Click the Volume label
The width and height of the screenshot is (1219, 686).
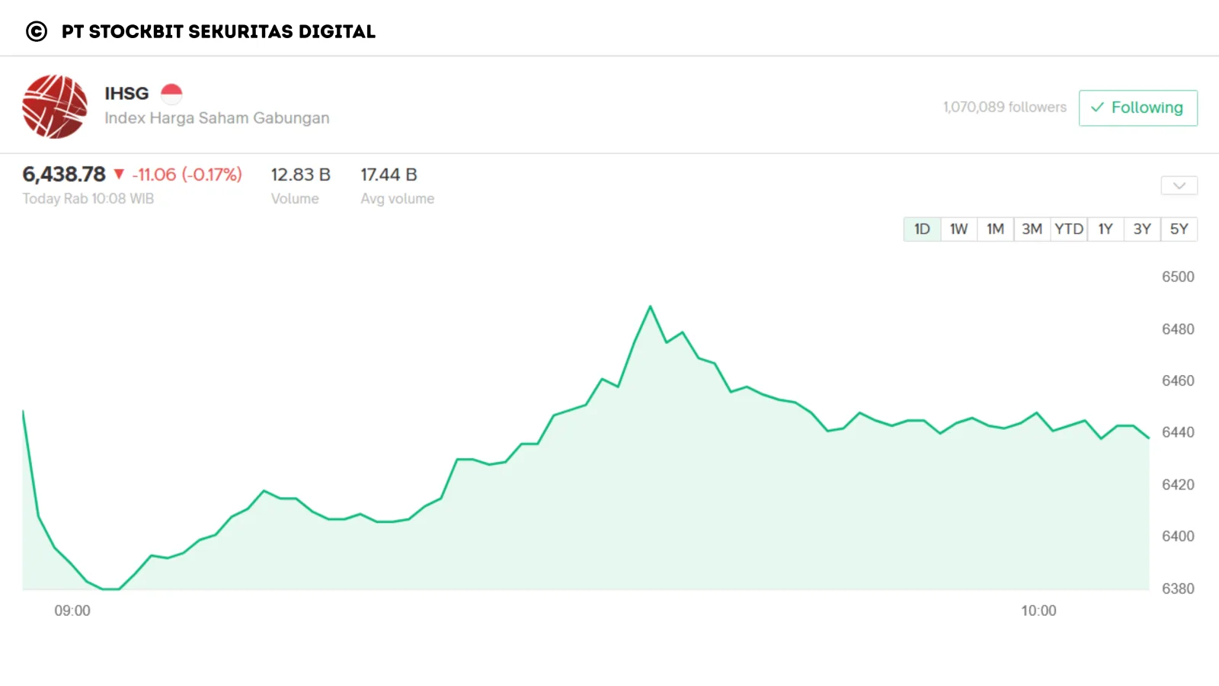tap(295, 199)
